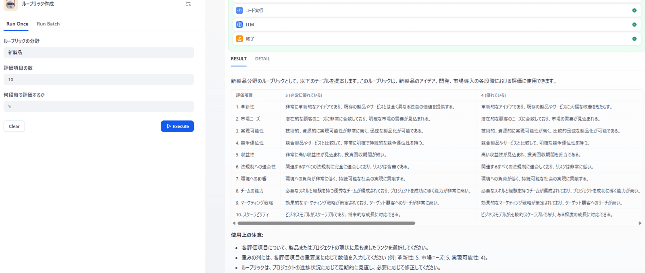Click the cell starting 革新的なアイデアであり、既存の製品

[x=547, y=107]
